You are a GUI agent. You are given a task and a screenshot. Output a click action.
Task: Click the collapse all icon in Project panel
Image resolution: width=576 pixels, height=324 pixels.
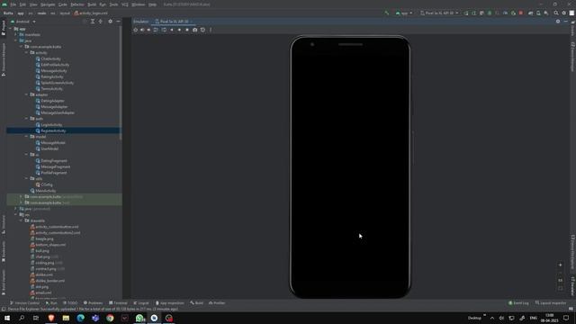(100, 22)
